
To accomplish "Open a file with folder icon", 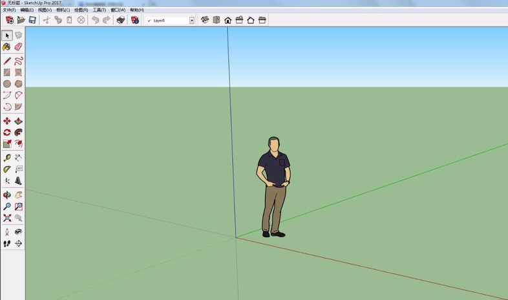I will point(21,20).
